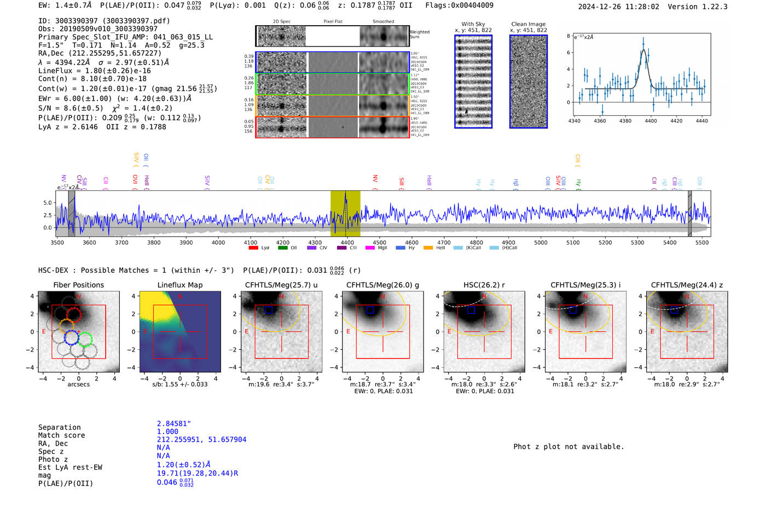This screenshot has width=766, height=521.
Task: Click the blue square marker in HSC r image
Action: click(x=471, y=310)
